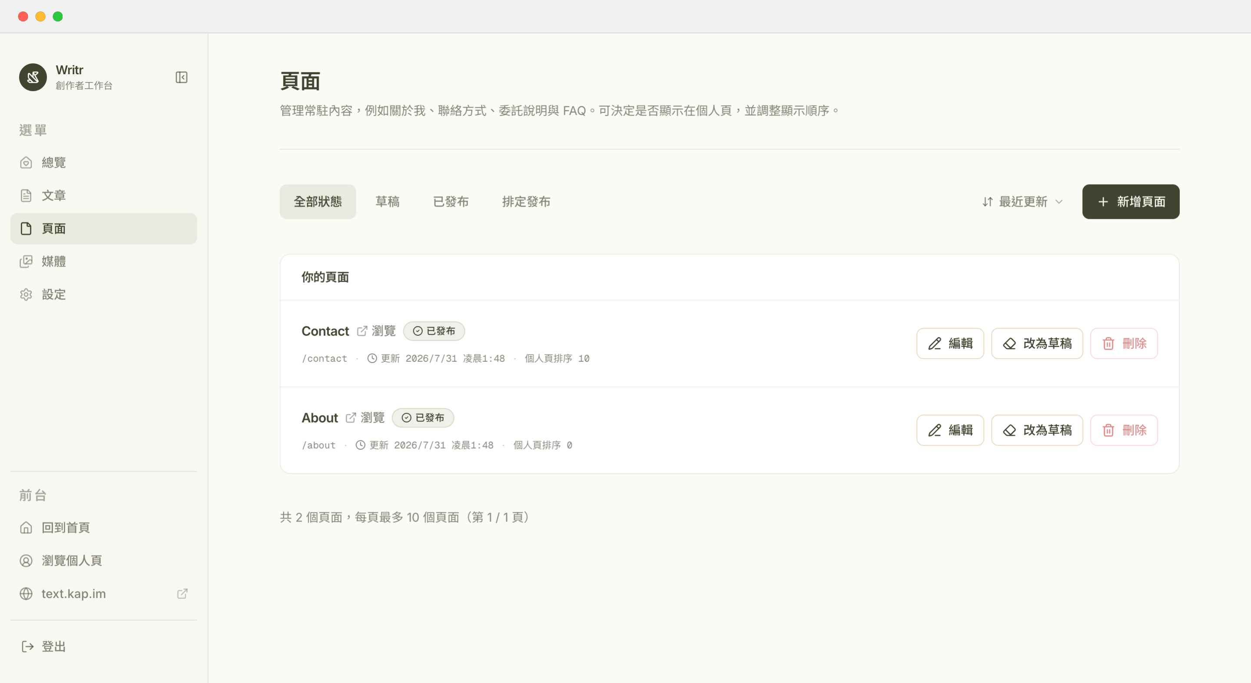Screen dimensions: 1251x683
Task: Click the 你的頁面 list heading
Action: (x=325, y=277)
